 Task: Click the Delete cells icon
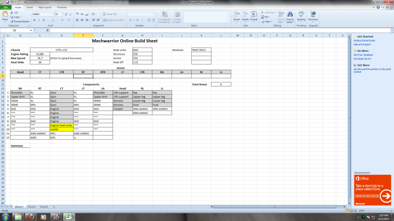245,14
